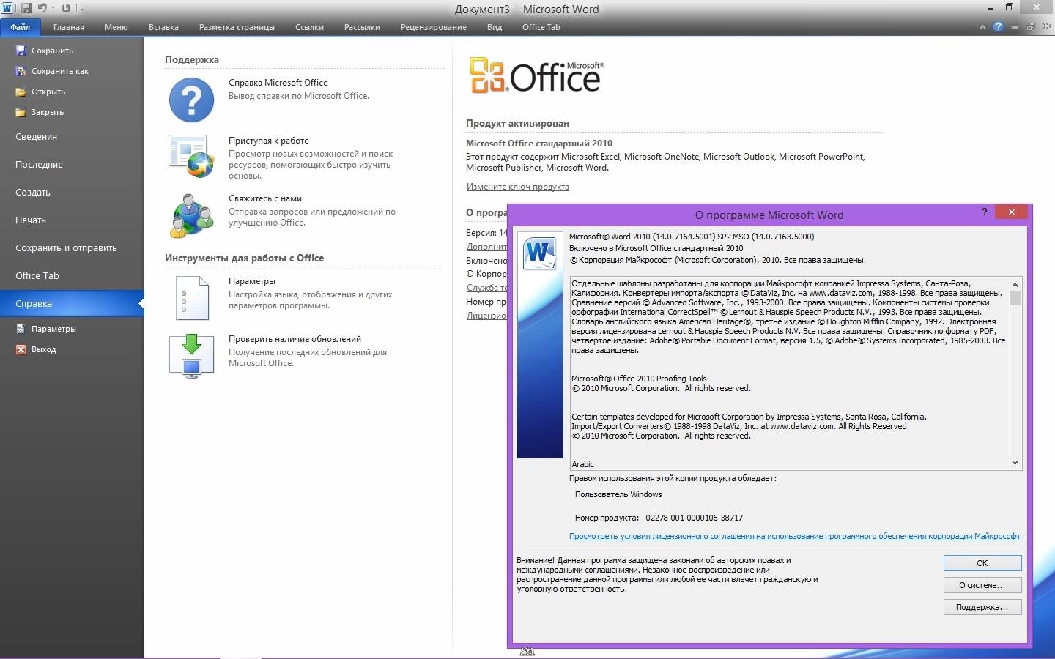Click the Служба те link behind dialog
This screenshot has height=659, width=1055.
tap(486, 288)
